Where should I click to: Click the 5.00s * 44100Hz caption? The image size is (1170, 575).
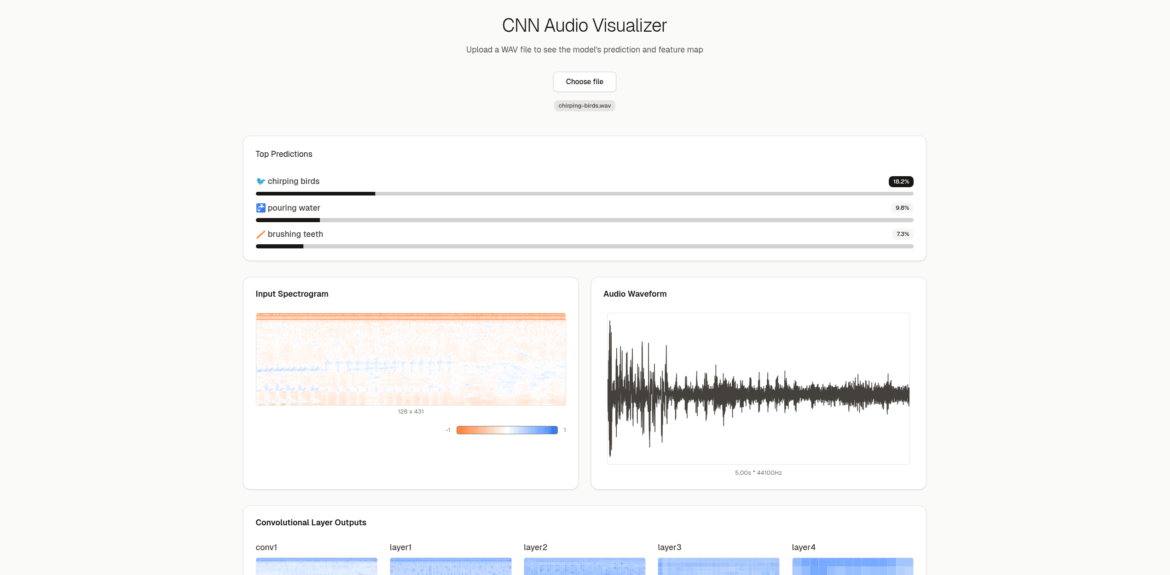click(x=758, y=472)
